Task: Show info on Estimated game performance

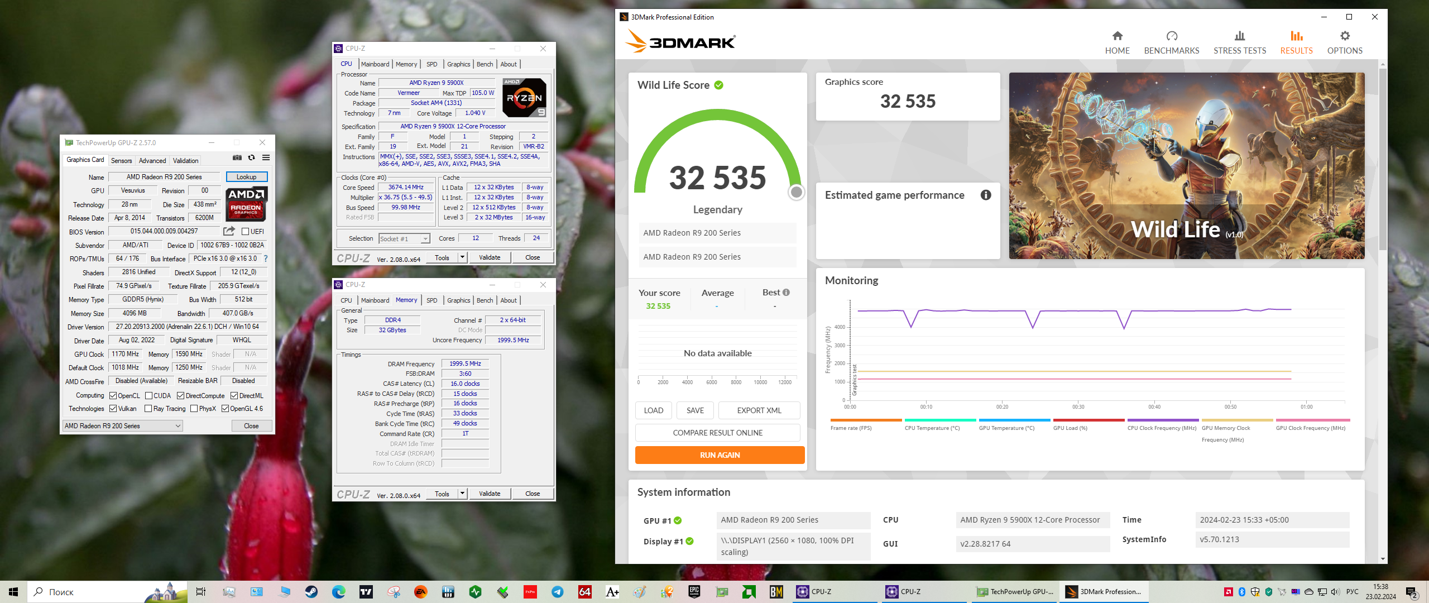Action: [x=986, y=195]
